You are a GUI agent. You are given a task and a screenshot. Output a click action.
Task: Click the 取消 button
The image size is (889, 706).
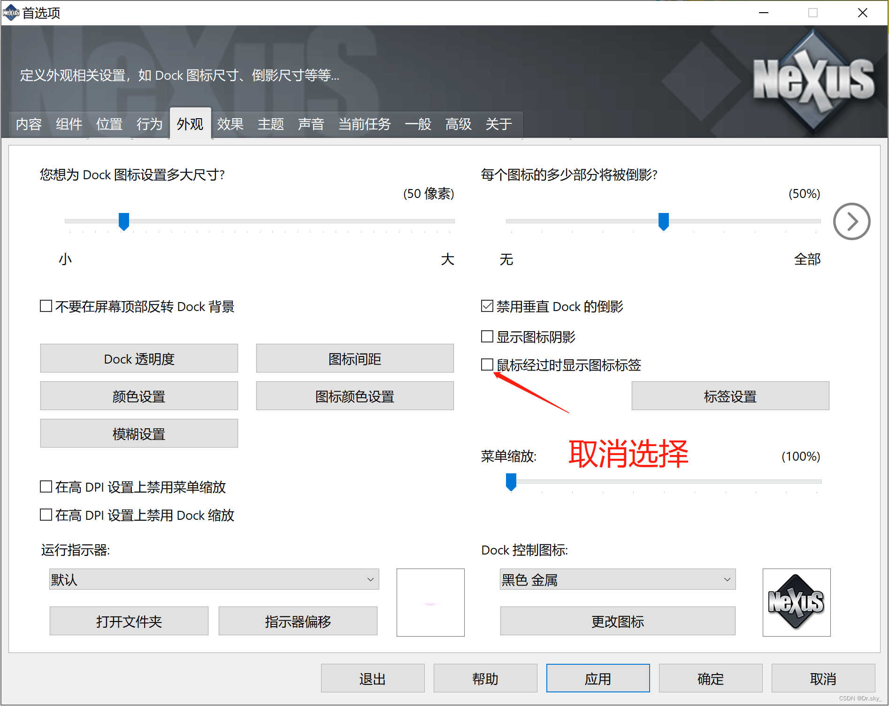click(823, 678)
